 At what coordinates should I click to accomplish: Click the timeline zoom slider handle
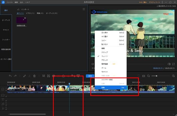[x=157, y=76]
